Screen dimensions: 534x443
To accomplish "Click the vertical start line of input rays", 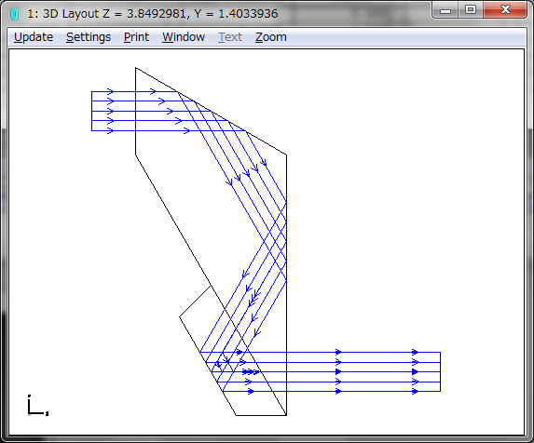I will click(91, 111).
